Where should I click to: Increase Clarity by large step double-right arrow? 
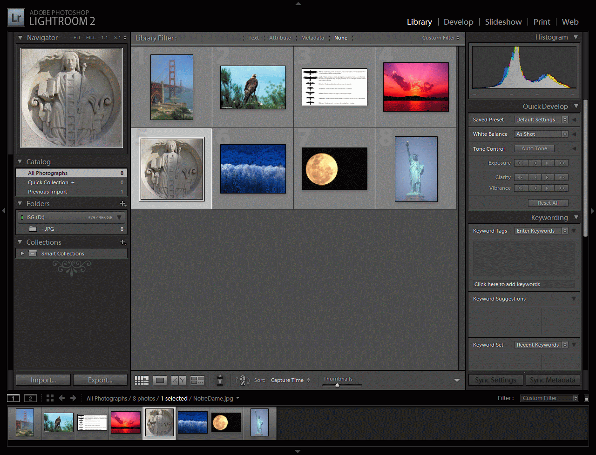click(562, 177)
